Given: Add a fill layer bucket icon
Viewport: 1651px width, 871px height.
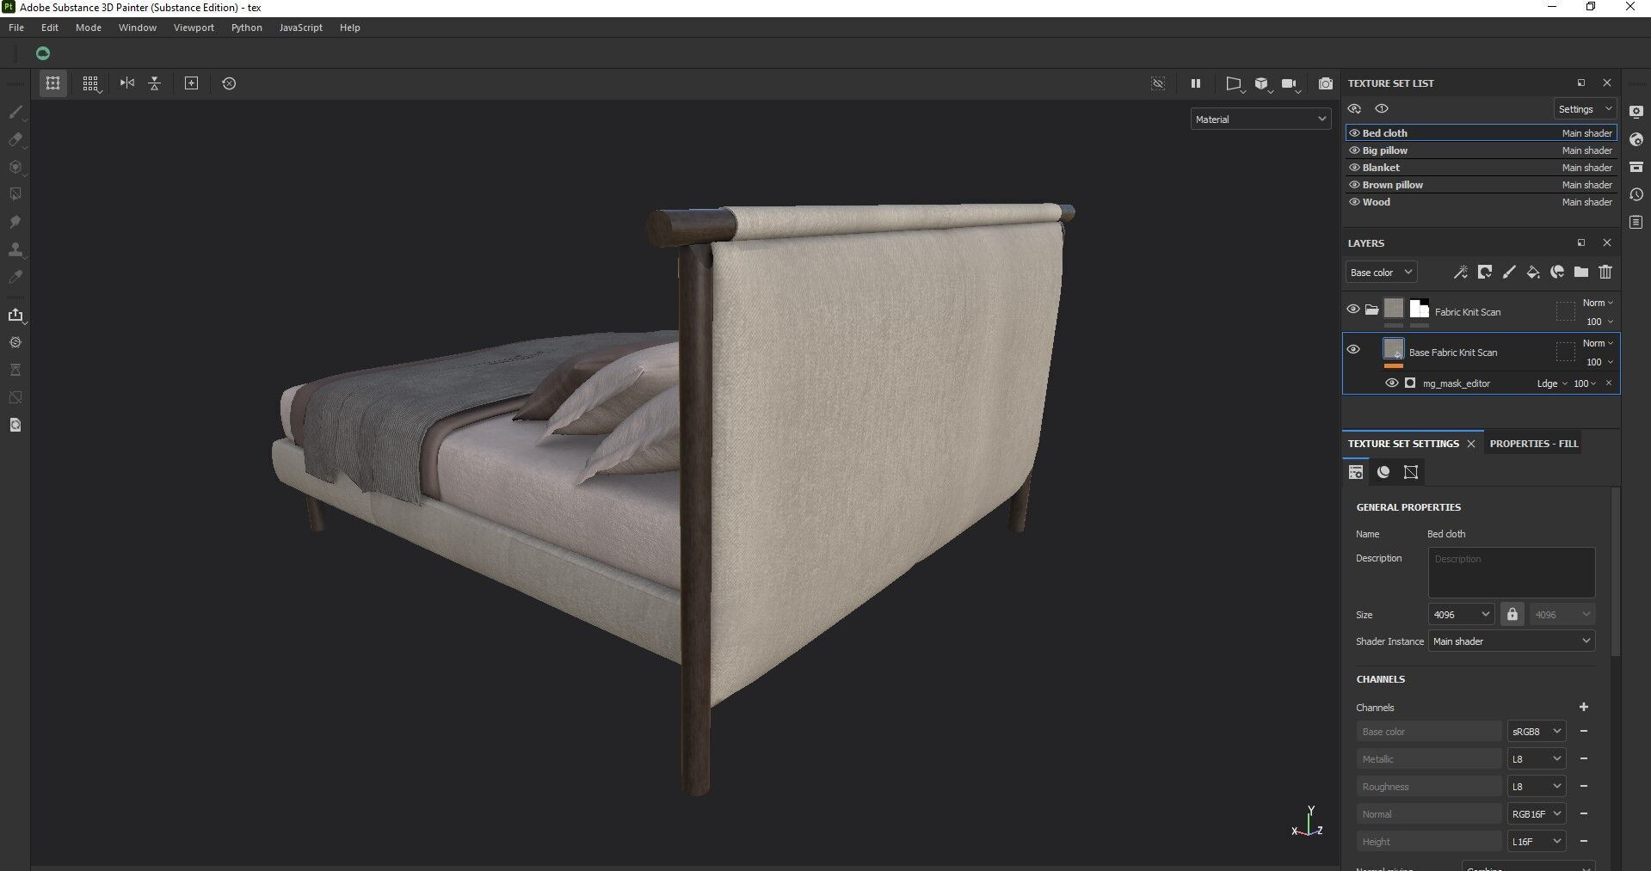Looking at the screenshot, I should [1533, 273].
